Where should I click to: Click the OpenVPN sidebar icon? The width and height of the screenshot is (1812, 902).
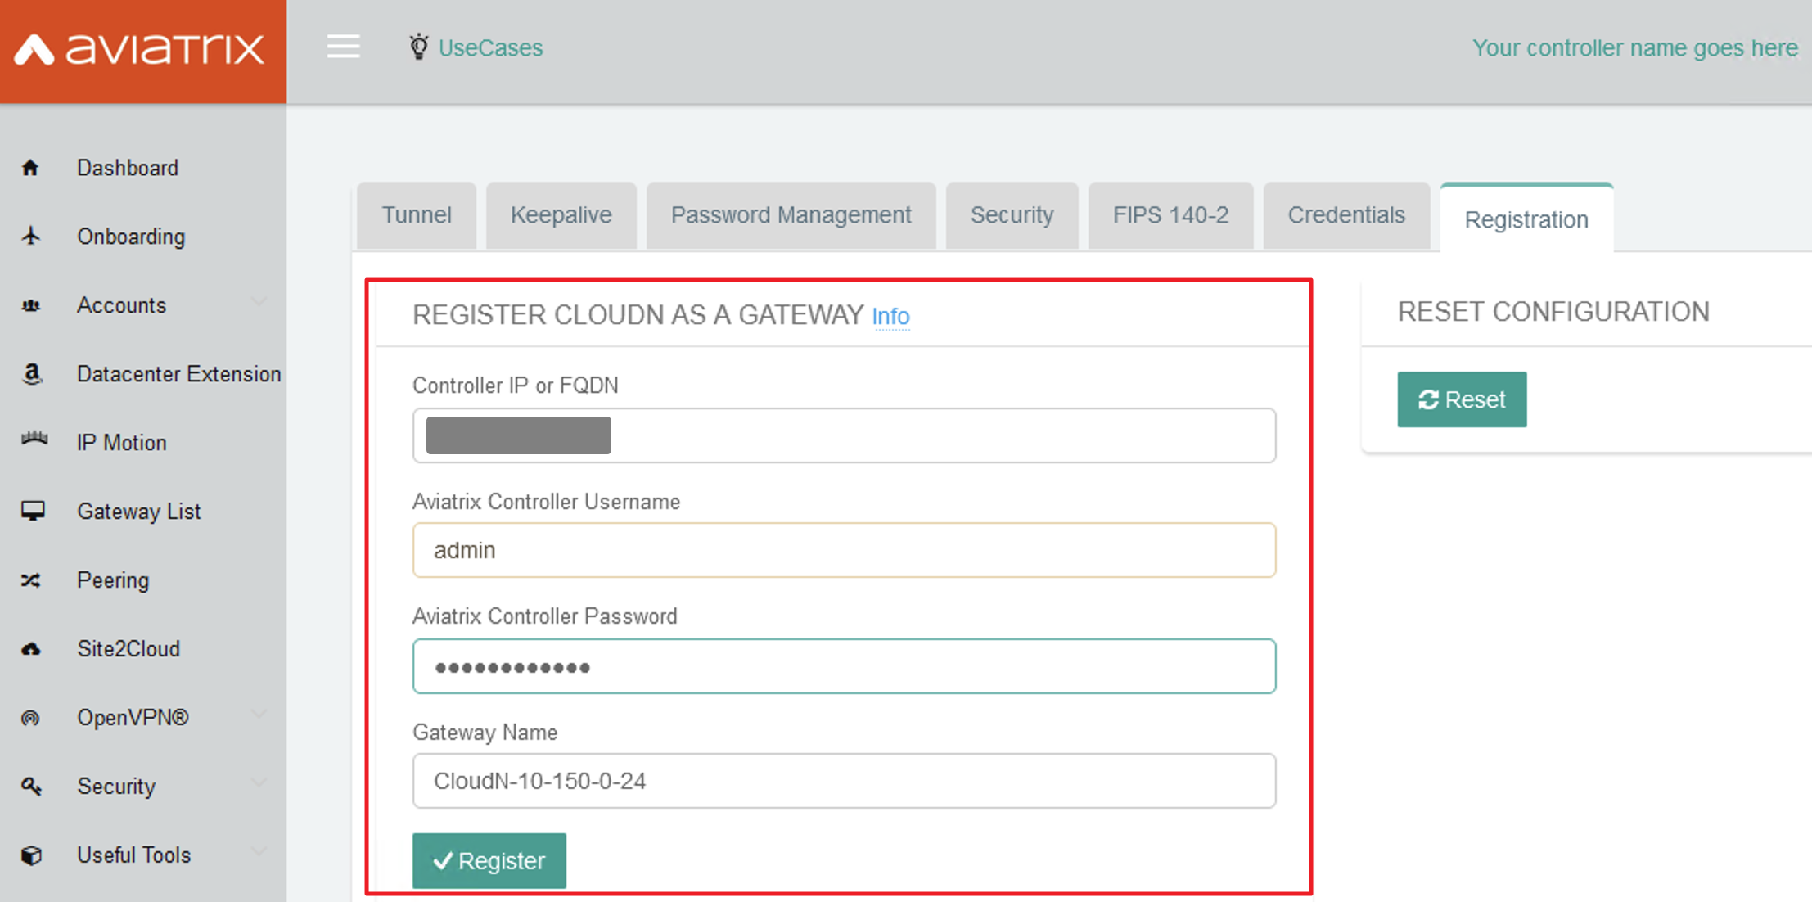pos(33,716)
